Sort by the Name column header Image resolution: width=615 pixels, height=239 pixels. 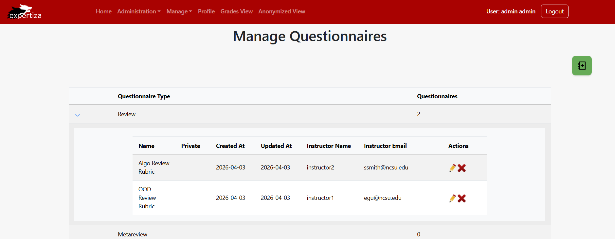tap(146, 146)
